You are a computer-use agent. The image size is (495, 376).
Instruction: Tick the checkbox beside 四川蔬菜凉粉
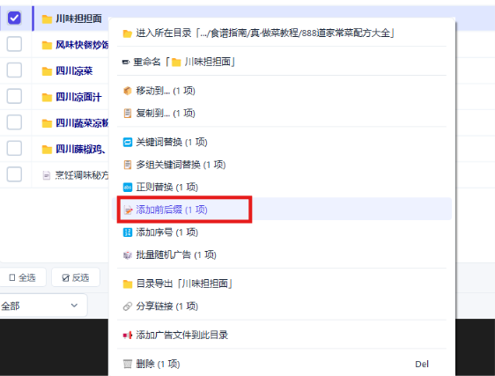(14, 122)
